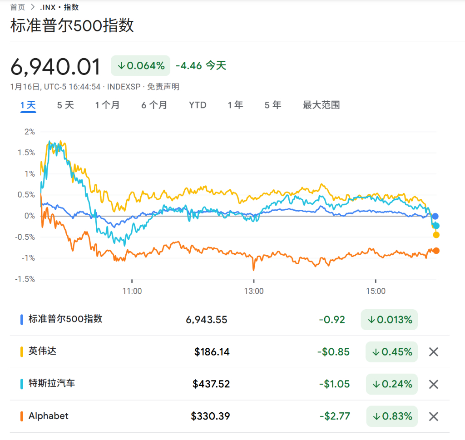Open the YTD time range
This screenshot has height=440, width=465.
[x=198, y=104]
